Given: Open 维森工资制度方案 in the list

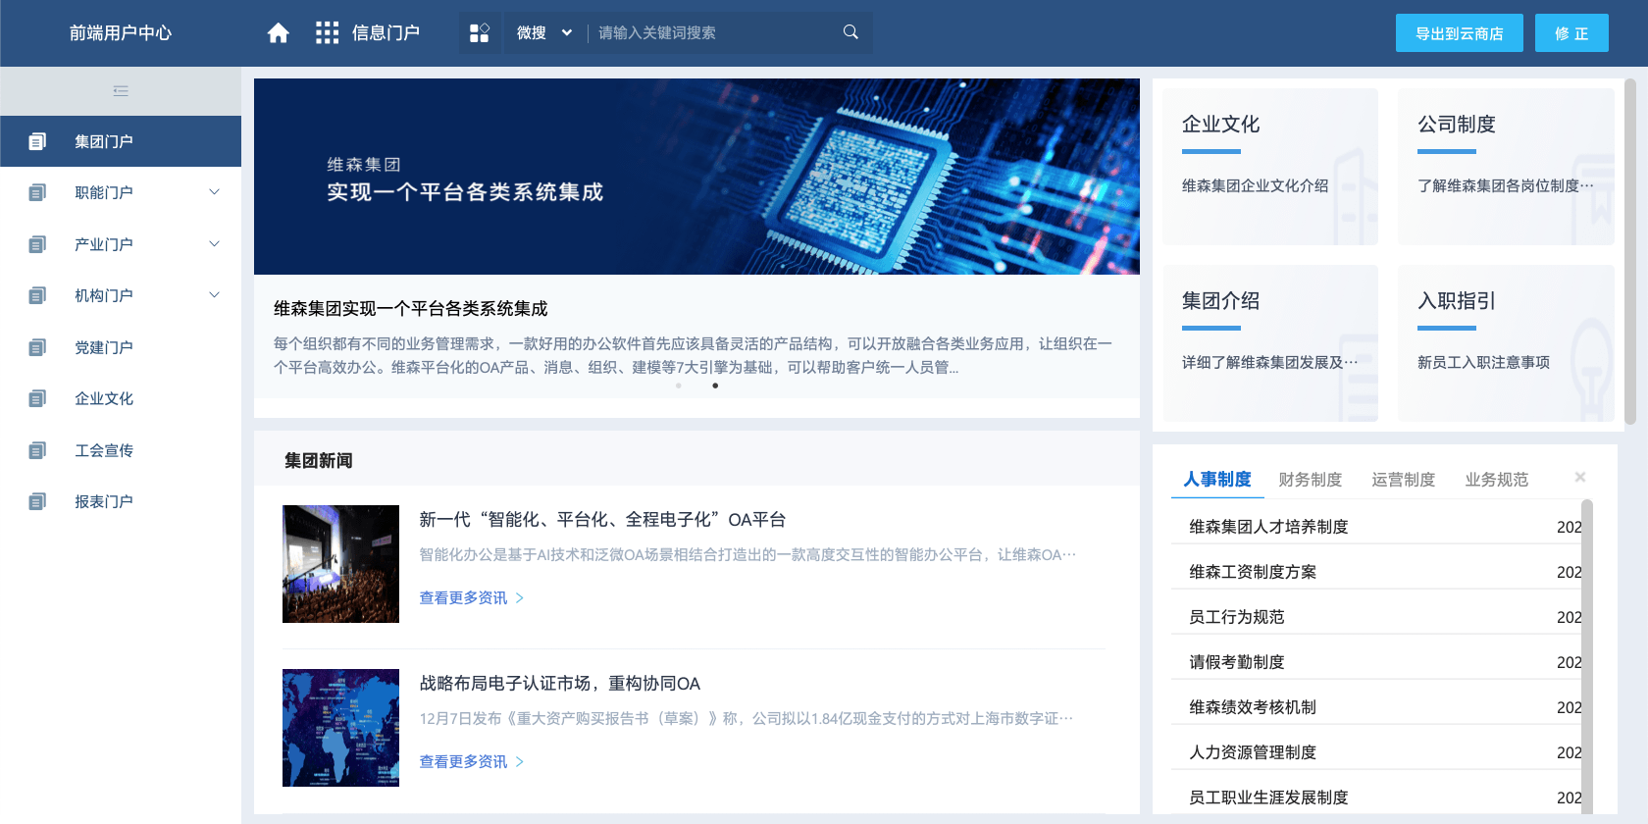Looking at the screenshot, I should 1253,572.
